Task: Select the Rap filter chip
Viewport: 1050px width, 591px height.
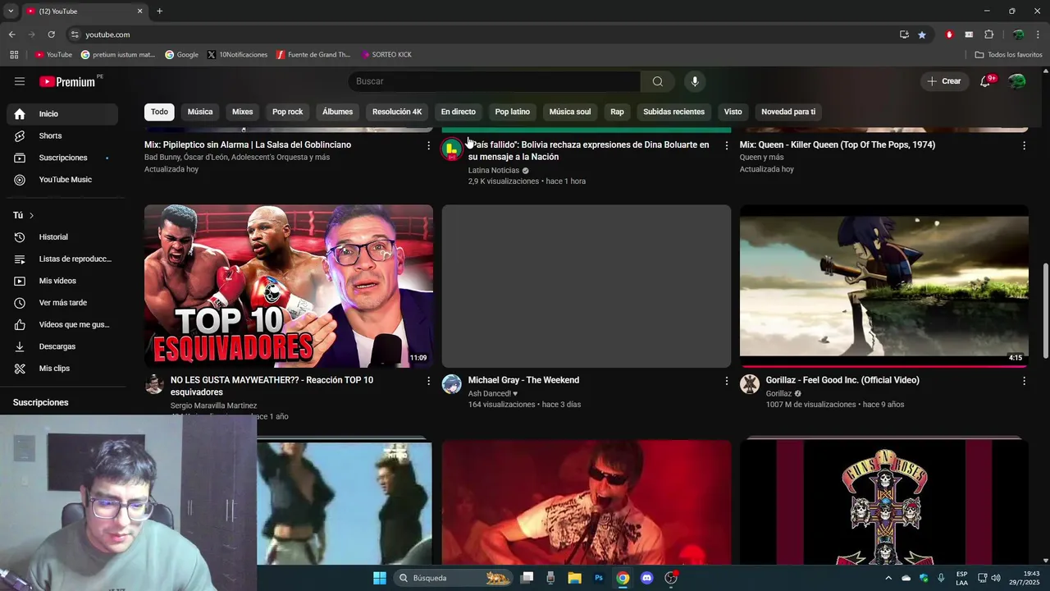Action: click(617, 112)
